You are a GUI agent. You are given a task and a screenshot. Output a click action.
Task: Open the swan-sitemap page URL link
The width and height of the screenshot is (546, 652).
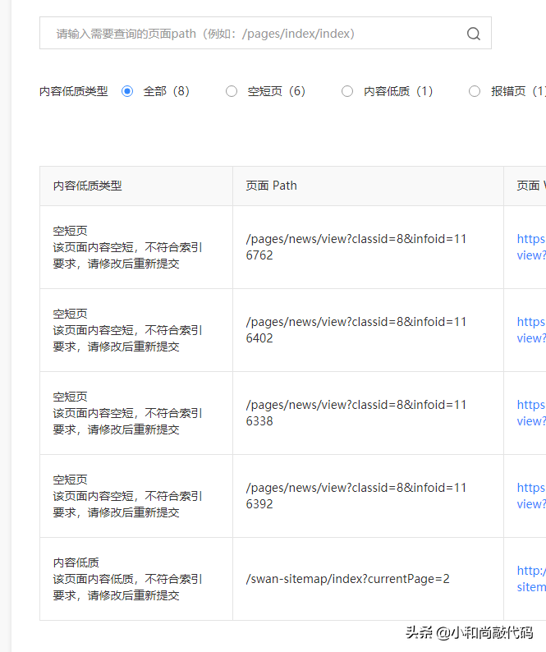531,578
